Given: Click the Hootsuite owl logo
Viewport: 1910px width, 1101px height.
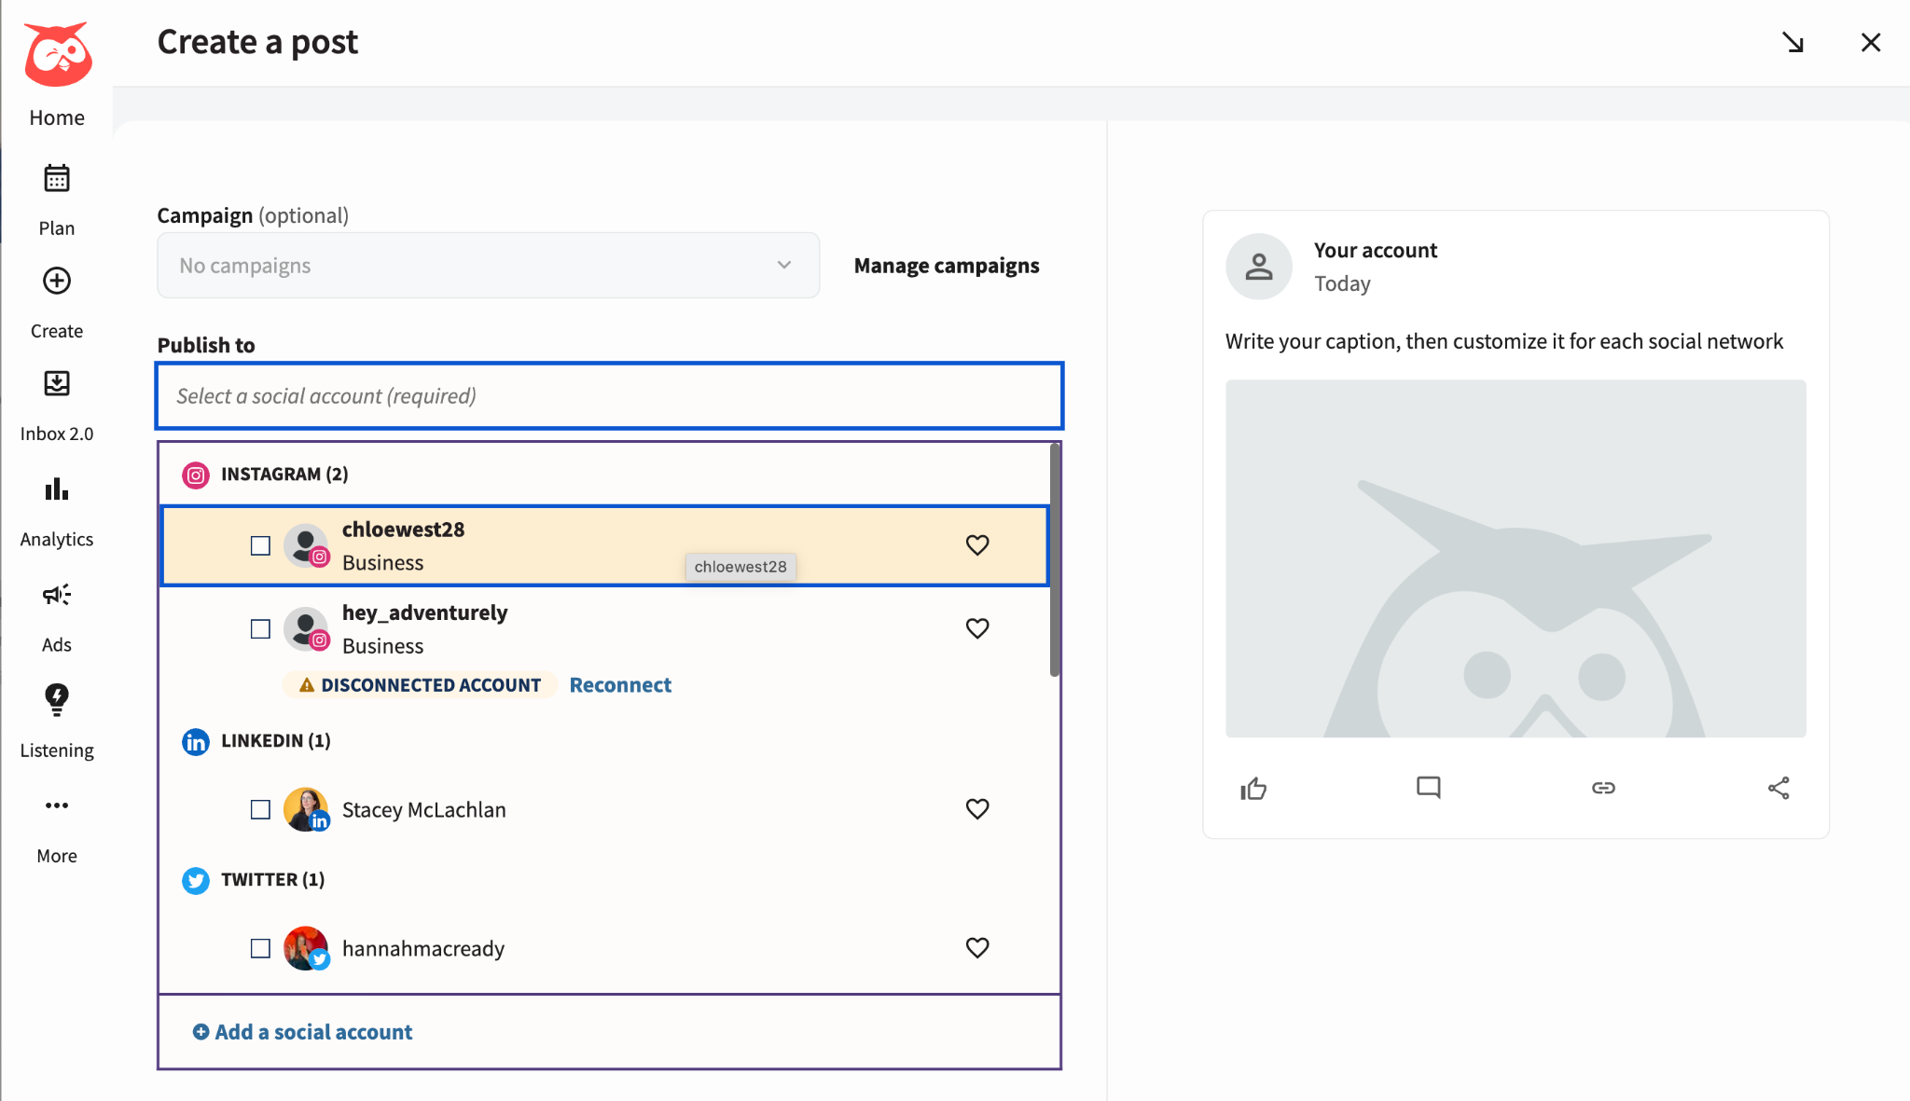Looking at the screenshot, I should click(58, 53).
